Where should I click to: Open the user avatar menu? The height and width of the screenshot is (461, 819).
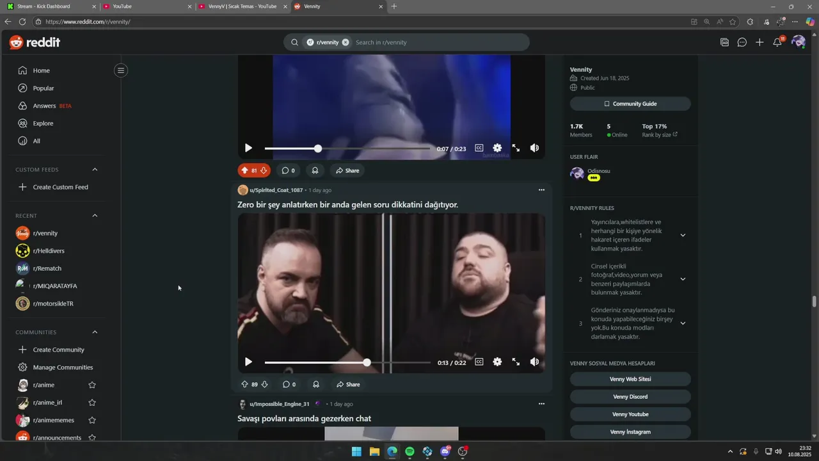click(x=798, y=42)
